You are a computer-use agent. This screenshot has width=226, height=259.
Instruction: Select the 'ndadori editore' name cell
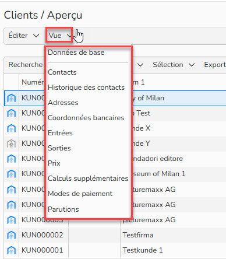[x=179, y=159]
